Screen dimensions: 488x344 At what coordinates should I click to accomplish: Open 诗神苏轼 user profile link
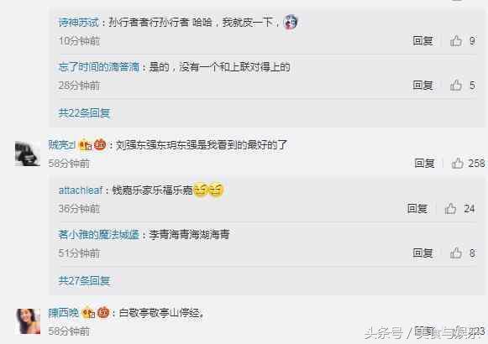pyautogui.click(x=79, y=23)
